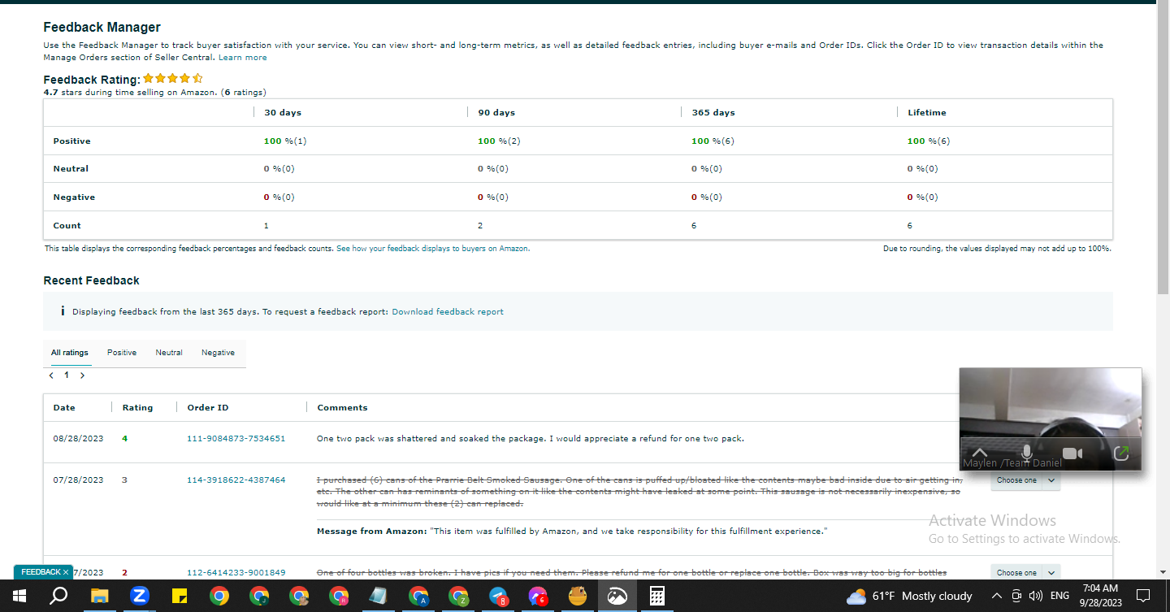The width and height of the screenshot is (1170, 612).
Task: Click page number 1 in pagination
Action: point(67,375)
